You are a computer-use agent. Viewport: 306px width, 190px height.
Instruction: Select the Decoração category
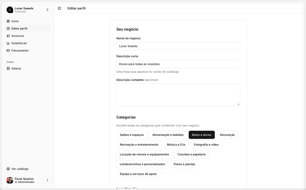point(227,135)
